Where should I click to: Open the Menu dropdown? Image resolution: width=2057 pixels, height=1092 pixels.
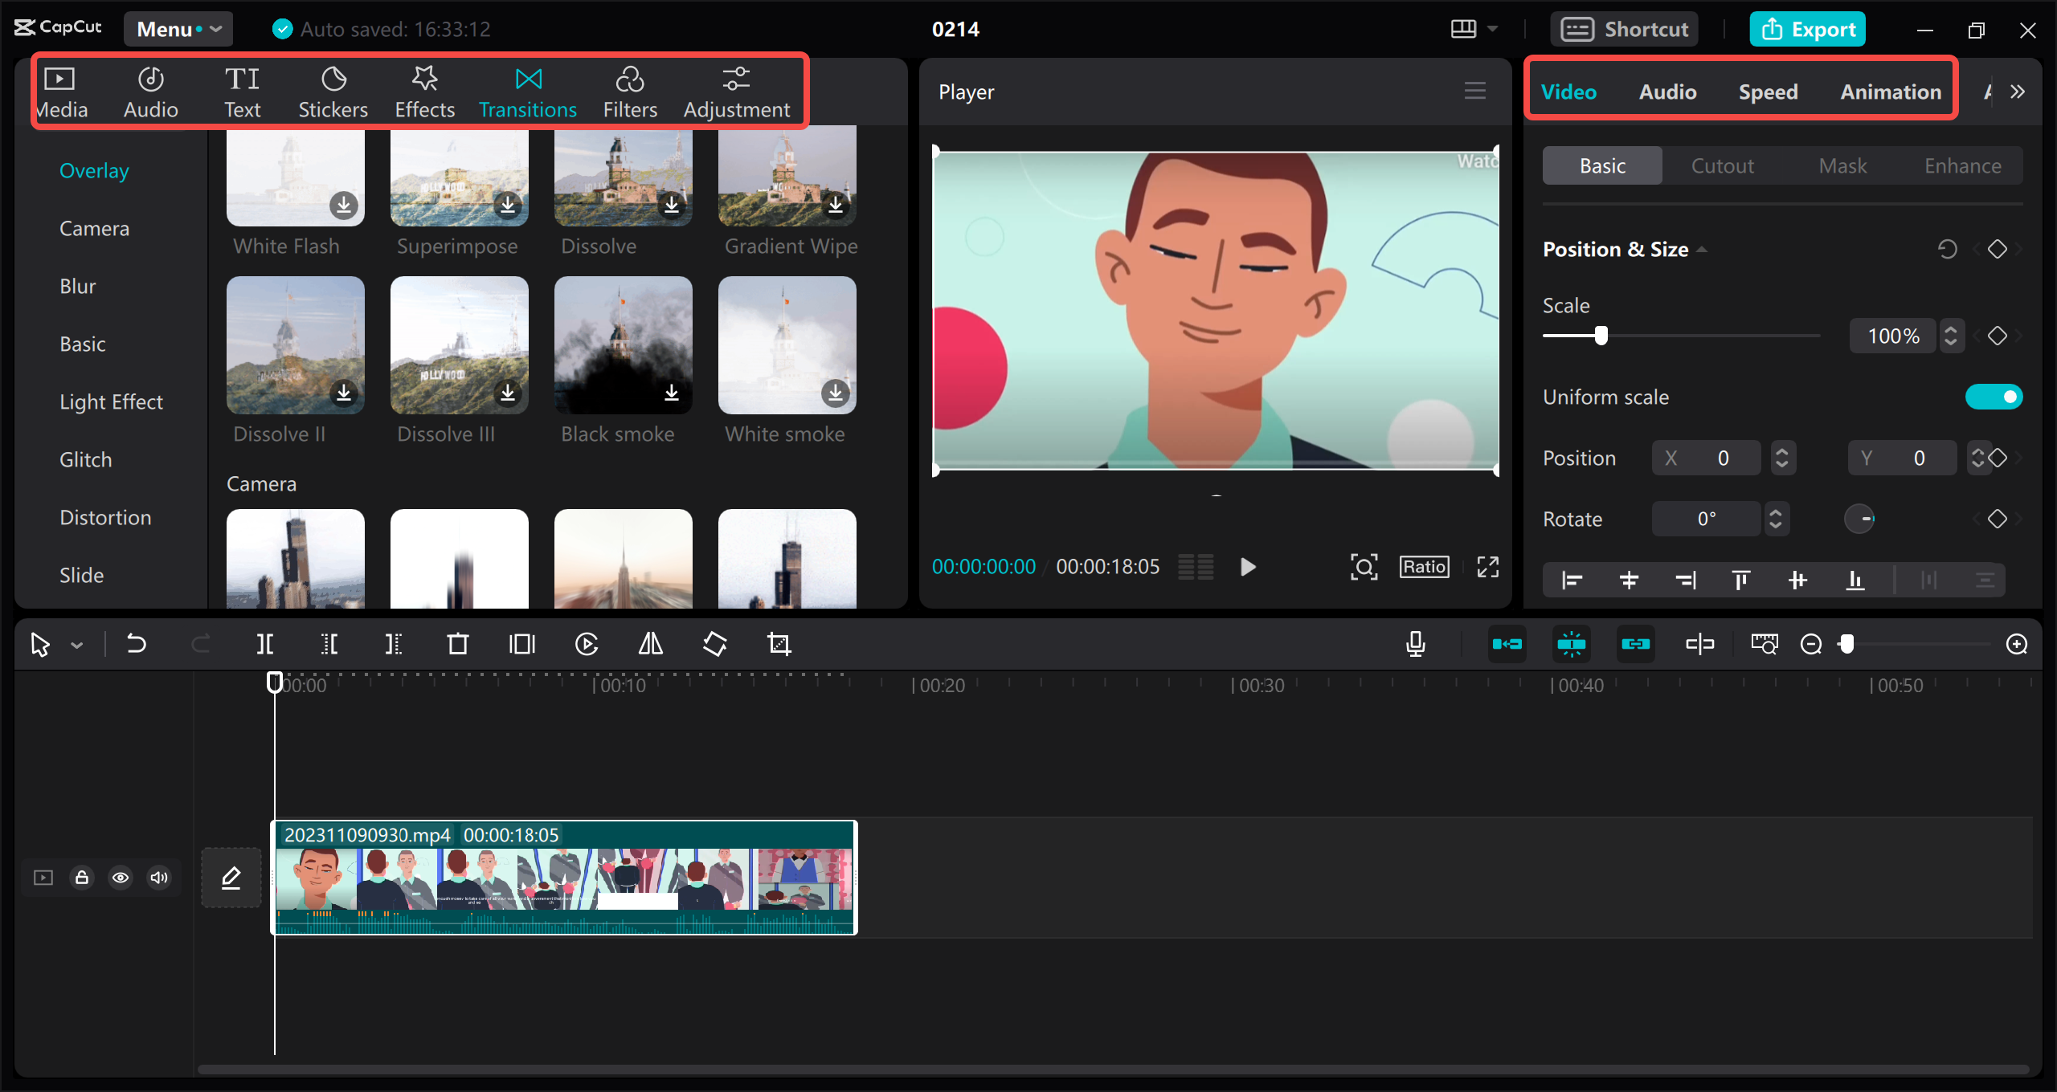[x=178, y=28]
